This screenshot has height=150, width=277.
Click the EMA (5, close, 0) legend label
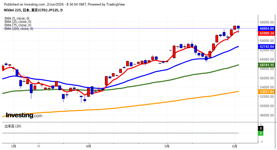[17, 18]
